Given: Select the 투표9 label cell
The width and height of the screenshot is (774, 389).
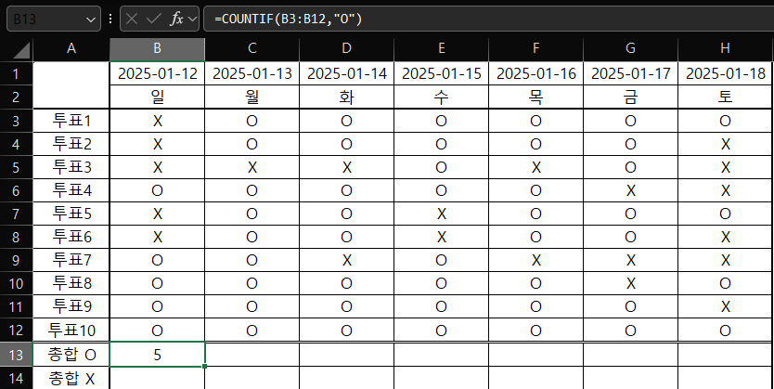Looking at the screenshot, I should pyautogui.click(x=71, y=306).
